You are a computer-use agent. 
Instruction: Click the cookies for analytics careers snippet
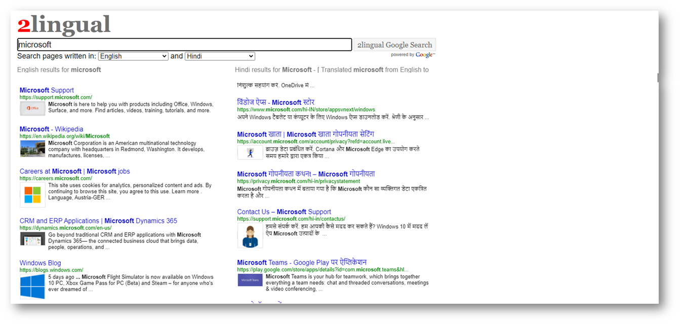(130, 191)
